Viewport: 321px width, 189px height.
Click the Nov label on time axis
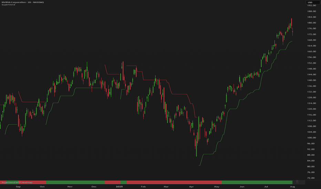pos(70,187)
